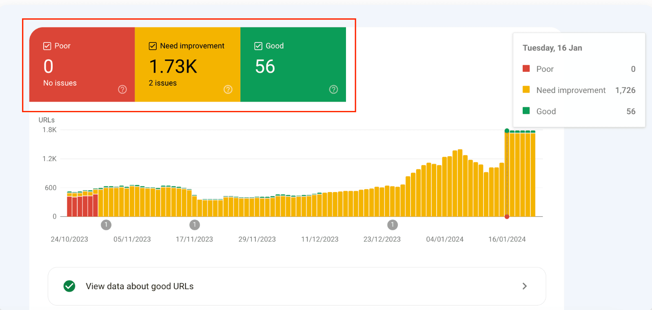Click green dot atop the highlighted bar
The width and height of the screenshot is (652, 310).
click(507, 131)
